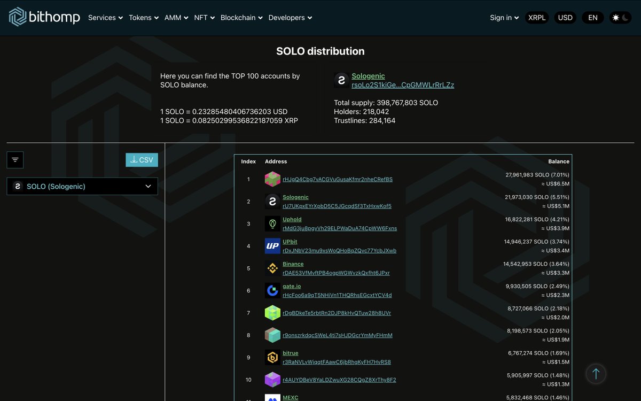Click the Trustlines: 284,164 text
The height and width of the screenshot is (401, 641).
(364, 120)
